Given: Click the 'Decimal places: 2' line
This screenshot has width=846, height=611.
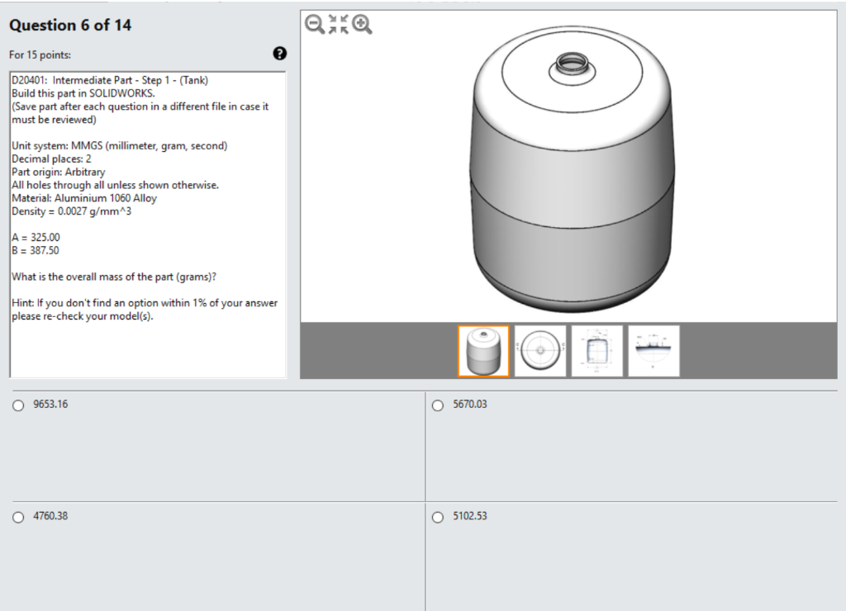Looking at the screenshot, I should pos(51,159).
